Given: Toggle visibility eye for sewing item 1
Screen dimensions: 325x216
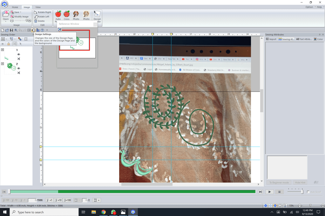Looking at the screenshot, I should tap(19, 54).
